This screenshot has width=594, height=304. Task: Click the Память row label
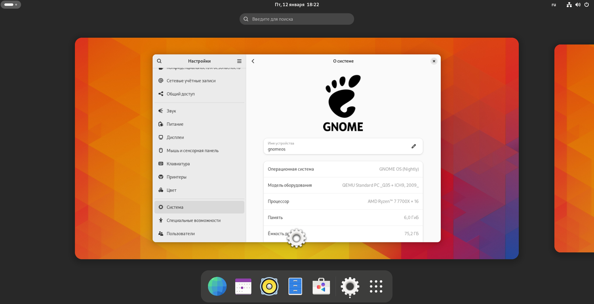275,218
